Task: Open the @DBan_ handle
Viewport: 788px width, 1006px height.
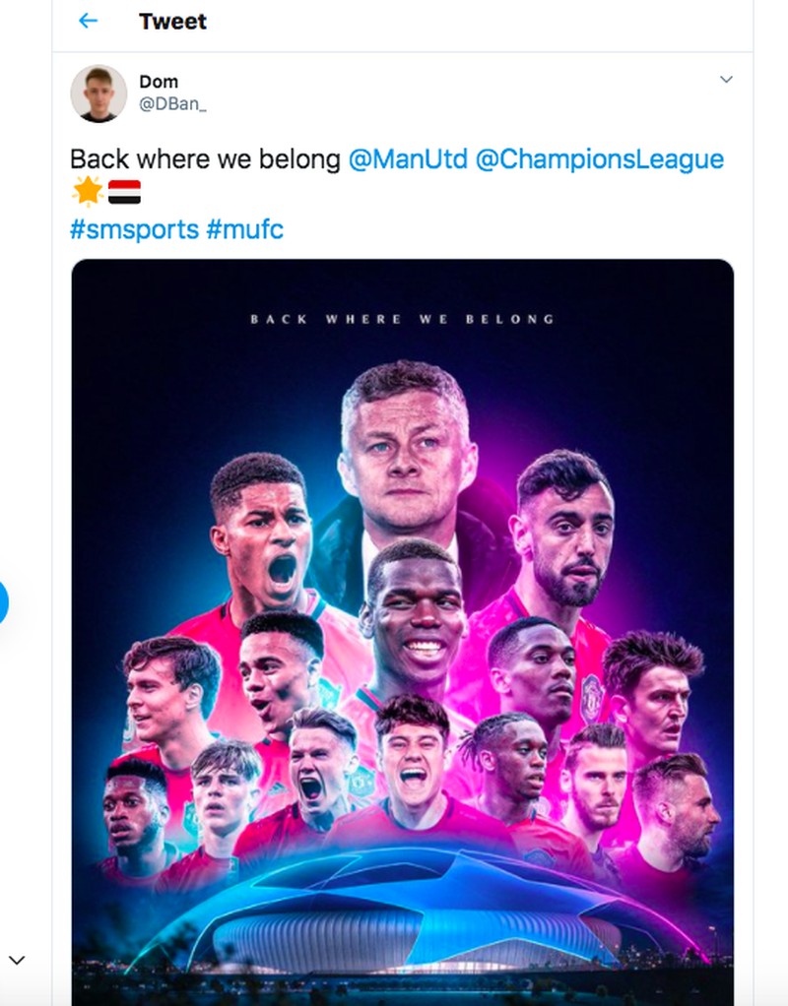Action: 173,105
